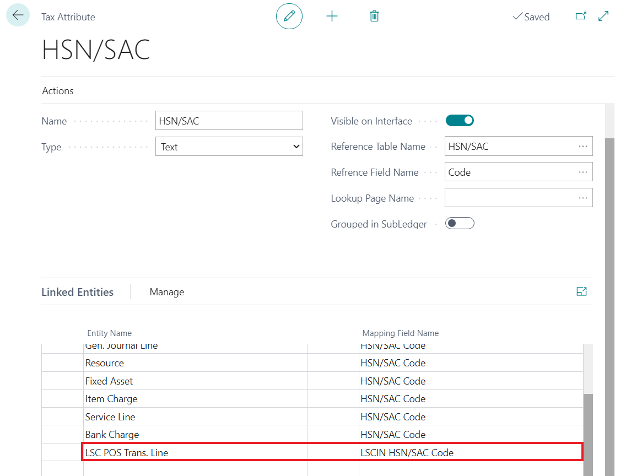Open the Manage menu in Linked Entities
Screen dimensions: 642x476
(x=166, y=292)
